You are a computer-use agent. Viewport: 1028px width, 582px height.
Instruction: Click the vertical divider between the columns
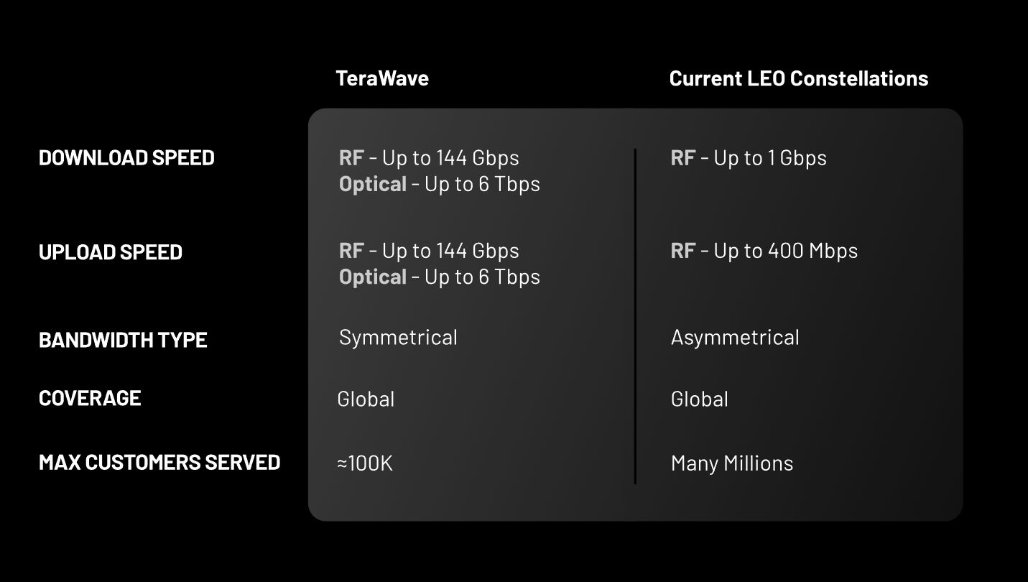pos(635,316)
